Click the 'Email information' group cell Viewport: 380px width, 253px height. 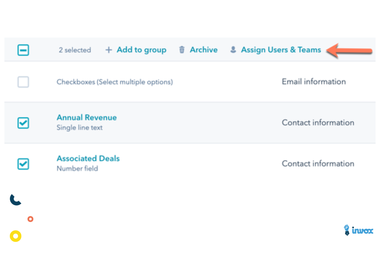click(314, 82)
